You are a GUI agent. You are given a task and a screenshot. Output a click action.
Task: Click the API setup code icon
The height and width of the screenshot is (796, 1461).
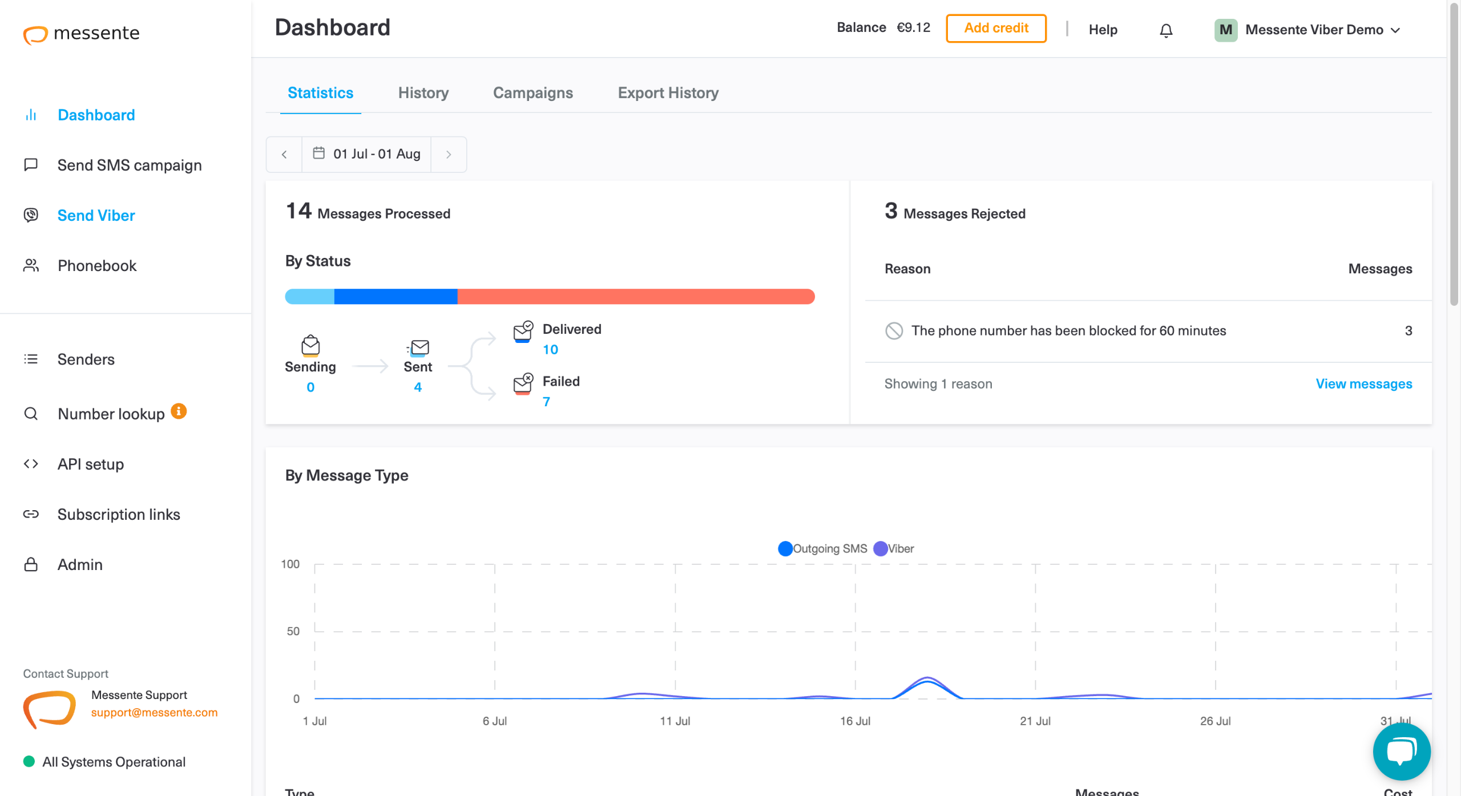tap(31, 464)
